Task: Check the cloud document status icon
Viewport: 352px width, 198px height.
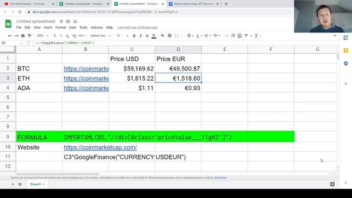Action: (x=75, y=21)
